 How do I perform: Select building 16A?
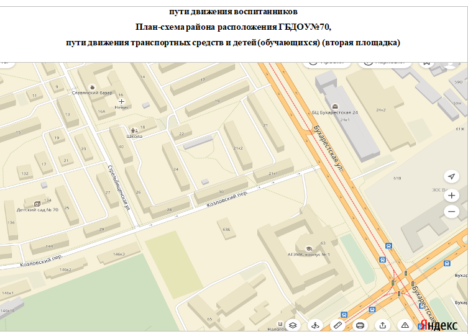[101, 111]
